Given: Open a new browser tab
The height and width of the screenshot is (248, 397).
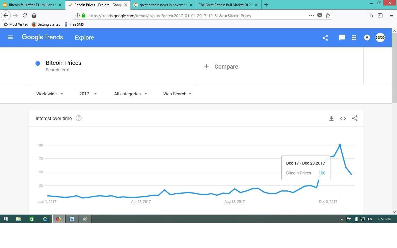Looking at the screenshot, I should click(266, 5).
